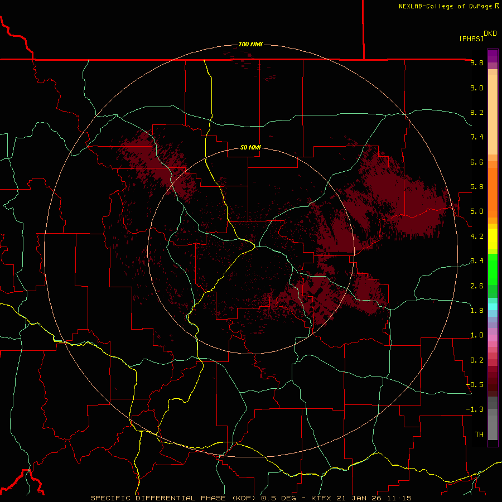Click the '0.5 DEG' elevation angle text
Screen dimensions: 502x502
[x=277, y=498]
